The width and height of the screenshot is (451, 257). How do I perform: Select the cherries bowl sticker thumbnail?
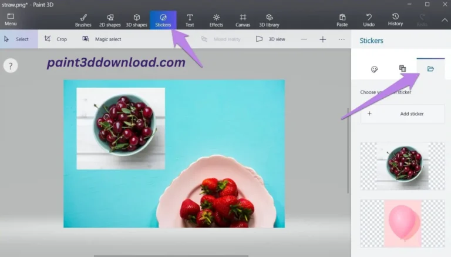point(402,166)
